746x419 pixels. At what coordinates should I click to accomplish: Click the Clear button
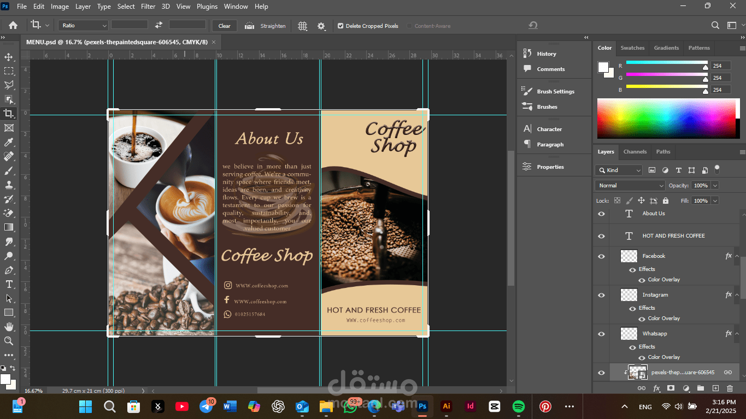(225, 26)
